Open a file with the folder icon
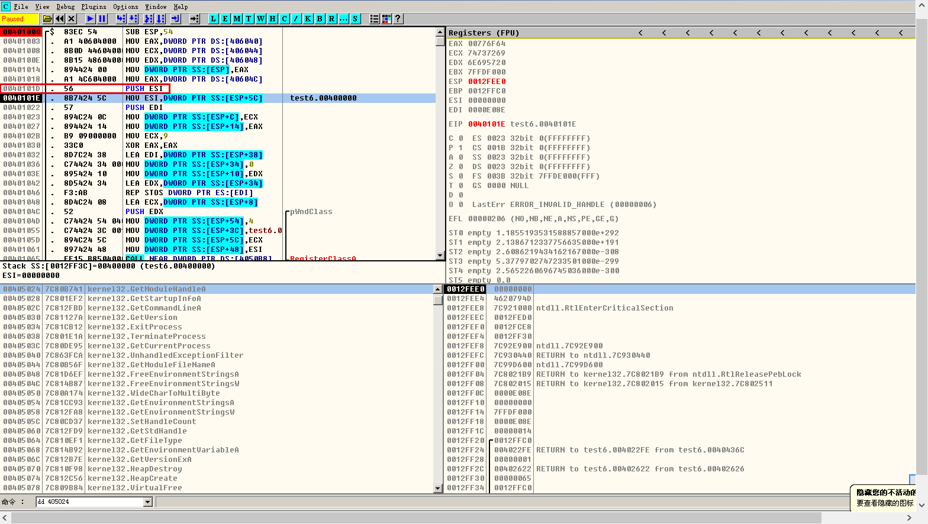Screen dimensions: 928x524 pos(48,19)
